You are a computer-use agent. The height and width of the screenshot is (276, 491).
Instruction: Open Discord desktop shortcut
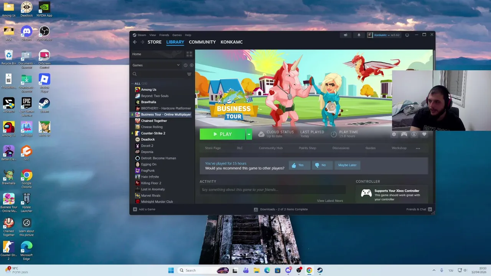(26, 33)
